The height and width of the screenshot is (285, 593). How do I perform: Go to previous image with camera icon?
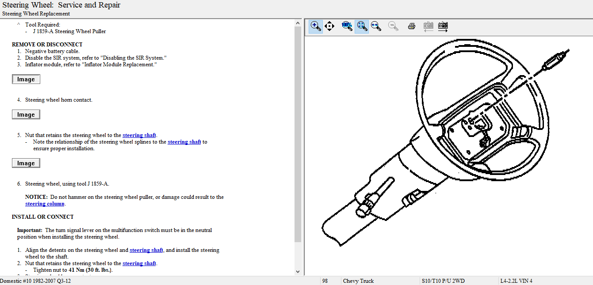click(x=428, y=27)
